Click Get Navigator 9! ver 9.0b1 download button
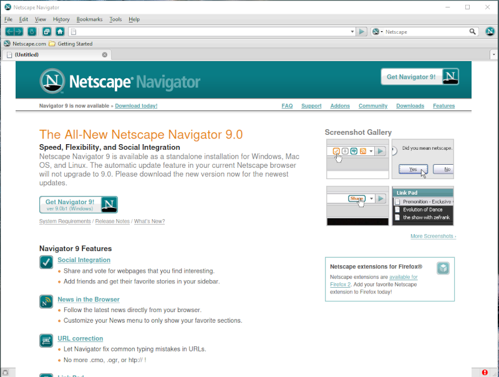This screenshot has width=499, height=377. click(x=79, y=205)
